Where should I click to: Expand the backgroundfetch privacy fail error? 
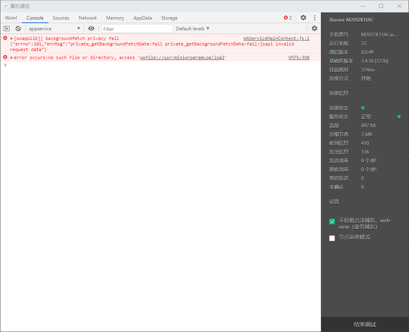coord(12,38)
